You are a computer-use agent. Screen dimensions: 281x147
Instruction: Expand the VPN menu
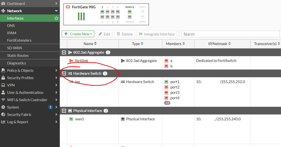click(30, 85)
